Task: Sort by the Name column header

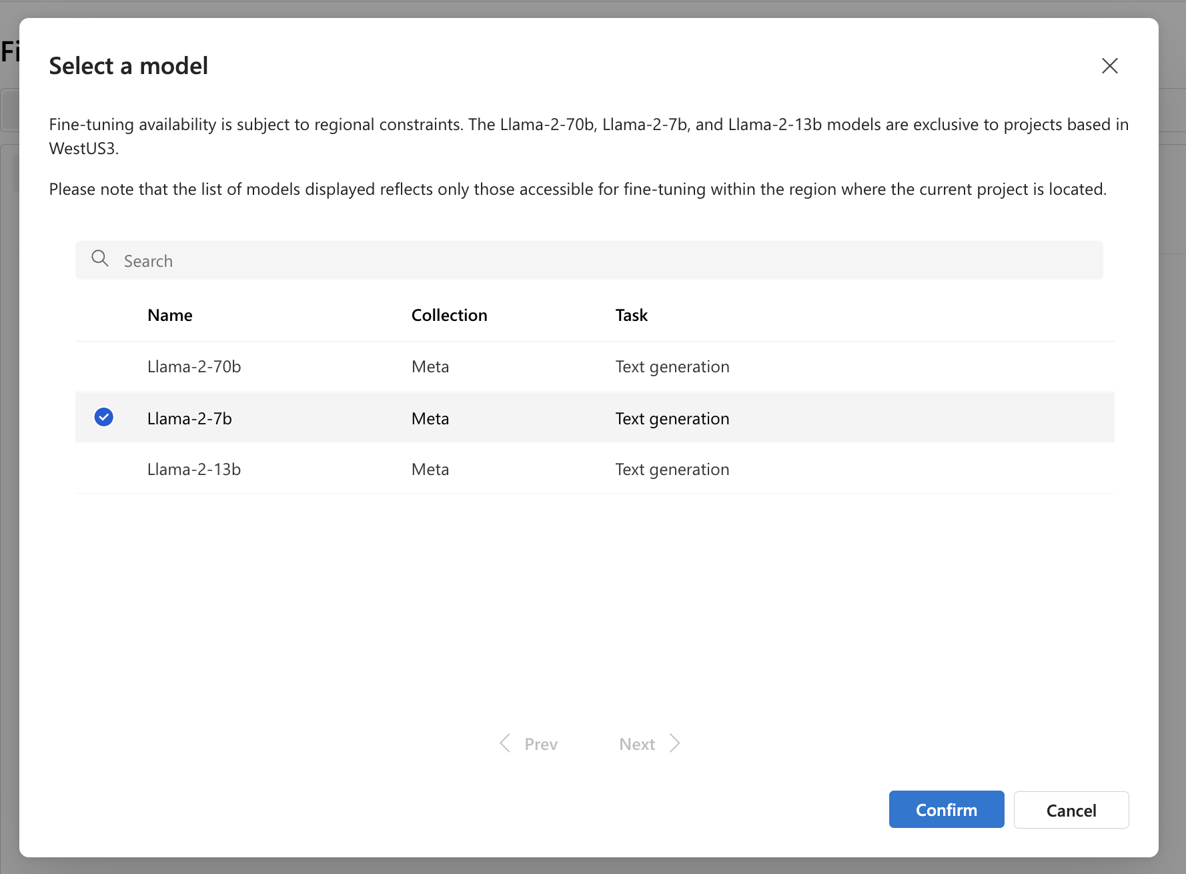Action: pos(170,315)
